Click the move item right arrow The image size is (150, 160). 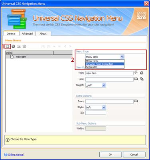tap(70, 47)
